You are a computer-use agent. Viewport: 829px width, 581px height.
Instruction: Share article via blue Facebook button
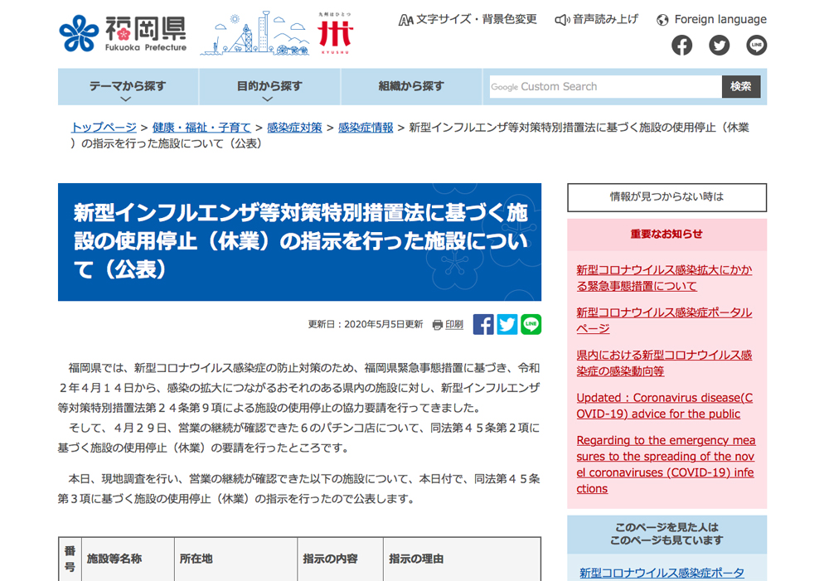coord(483,324)
